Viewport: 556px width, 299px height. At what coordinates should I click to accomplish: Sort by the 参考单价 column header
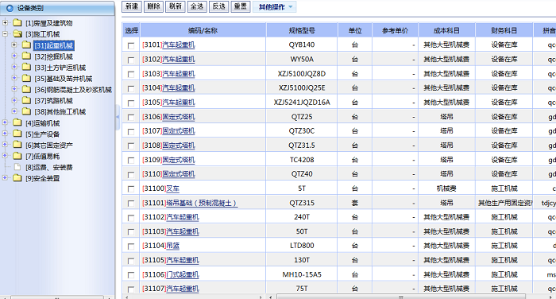pyautogui.click(x=395, y=30)
